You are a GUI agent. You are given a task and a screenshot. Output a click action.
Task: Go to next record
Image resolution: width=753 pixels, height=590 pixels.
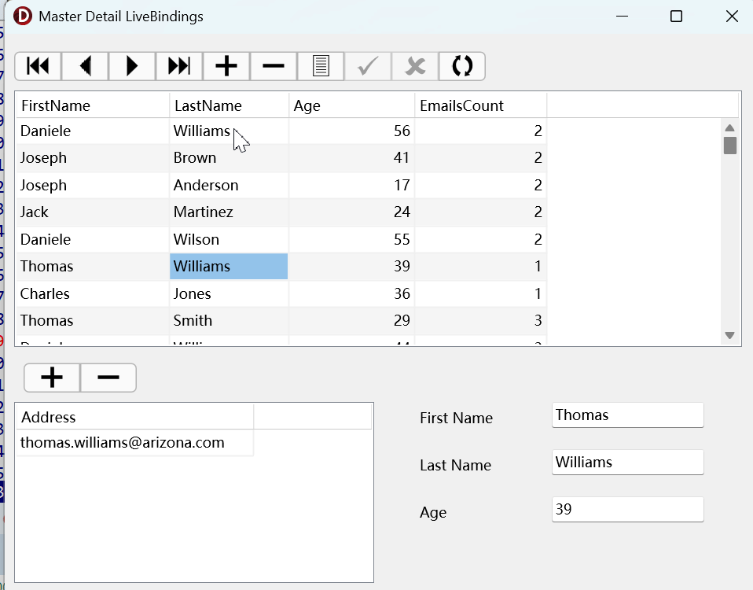(132, 67)
